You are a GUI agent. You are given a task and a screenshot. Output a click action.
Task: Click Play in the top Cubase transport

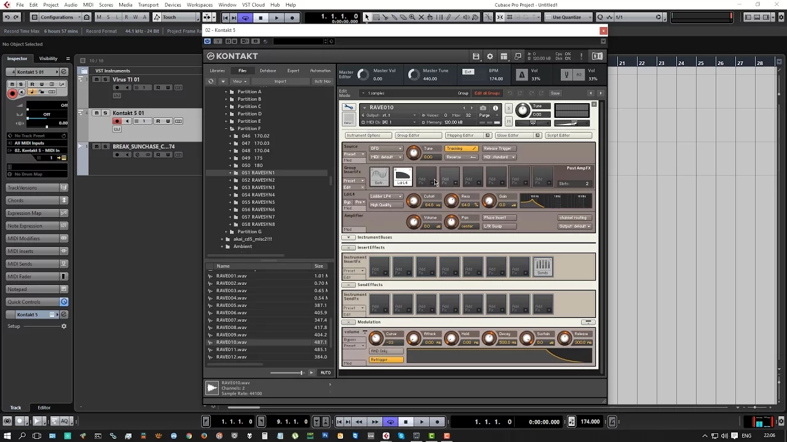(276, 17)
